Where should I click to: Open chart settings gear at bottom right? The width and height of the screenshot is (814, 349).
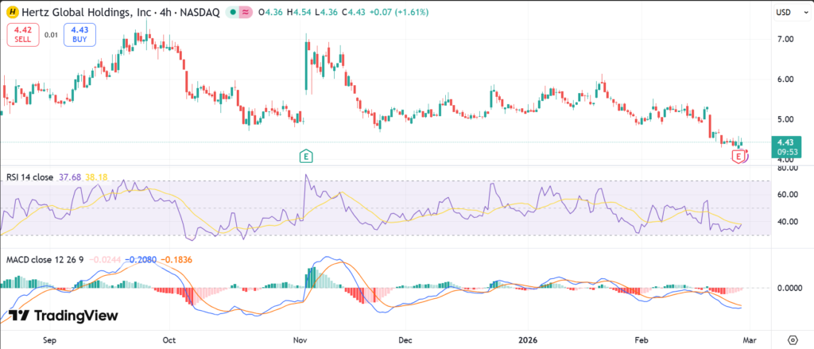tap(793, 338)
